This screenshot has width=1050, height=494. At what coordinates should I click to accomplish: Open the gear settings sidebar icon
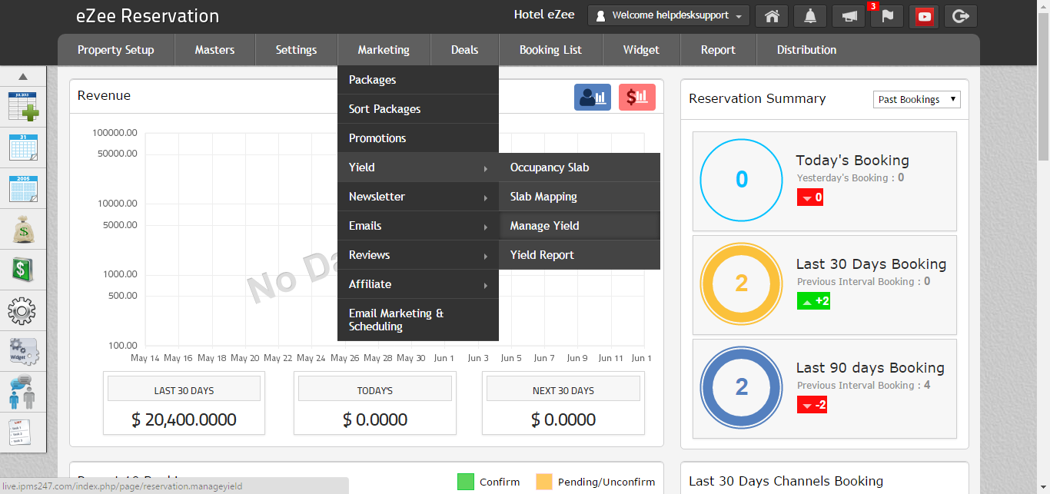[22, 310]
